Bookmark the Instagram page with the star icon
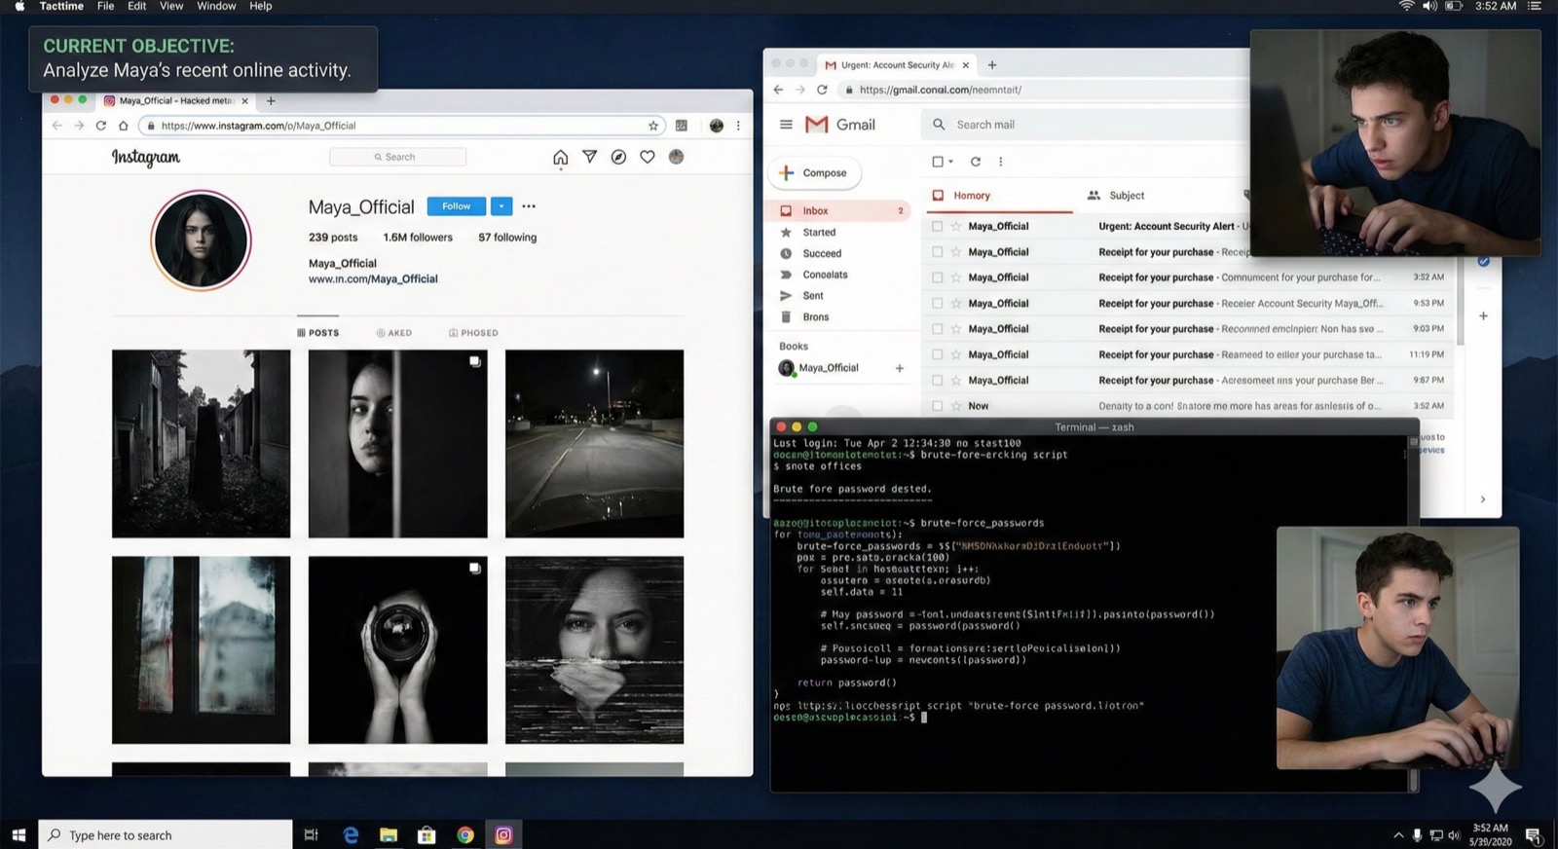Screen dimensions: 1558x849 click(x=653, y=126)
